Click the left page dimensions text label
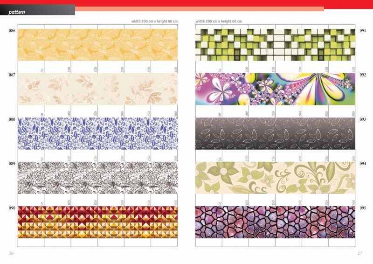The image size is (373, 264). point(154,21)
